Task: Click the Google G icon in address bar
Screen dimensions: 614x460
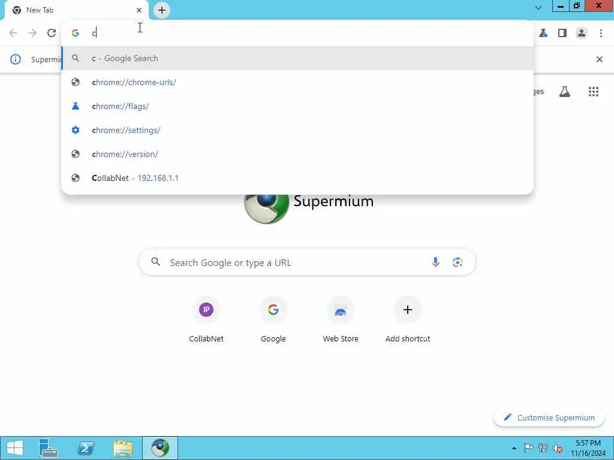Action: pos(76,33)
